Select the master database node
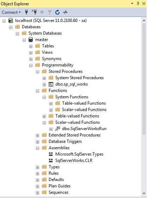Viewport: 147px width, 198px height. [x=42, y=40]
